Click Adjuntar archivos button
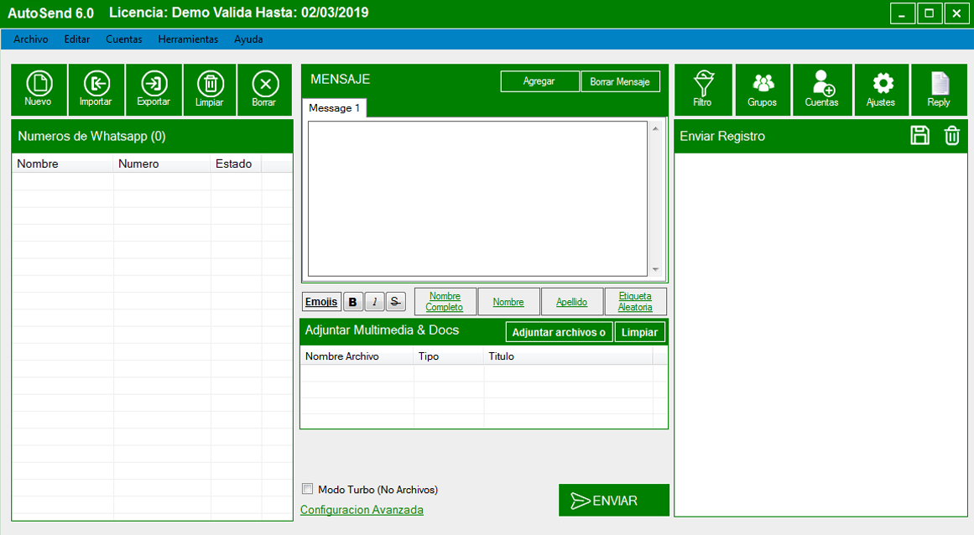 tap(559, 332)
